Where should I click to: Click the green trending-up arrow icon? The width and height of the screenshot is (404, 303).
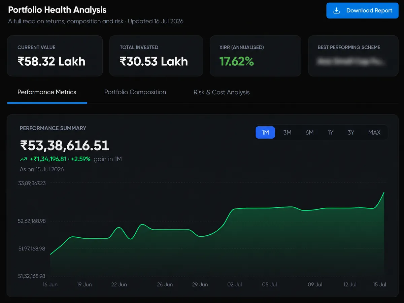pos(24,159)
